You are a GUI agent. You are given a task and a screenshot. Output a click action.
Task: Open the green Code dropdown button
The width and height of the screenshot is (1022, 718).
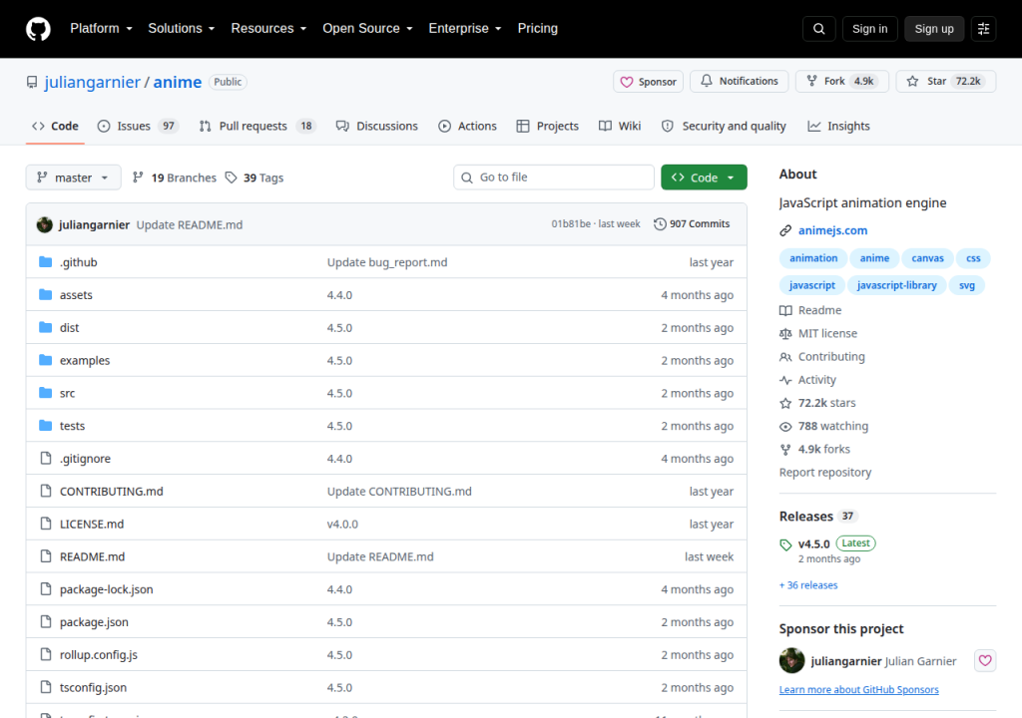704,178
